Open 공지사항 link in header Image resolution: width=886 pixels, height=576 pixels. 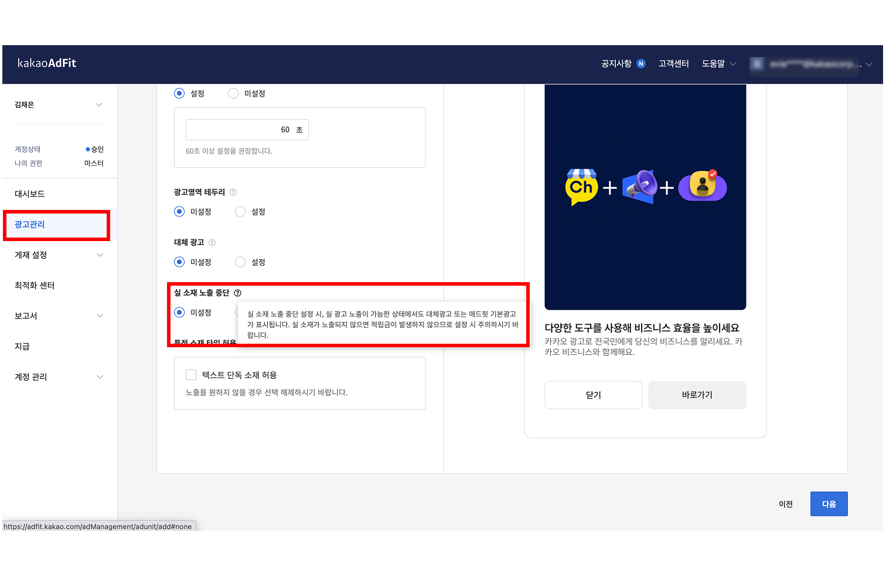[616, 64]
